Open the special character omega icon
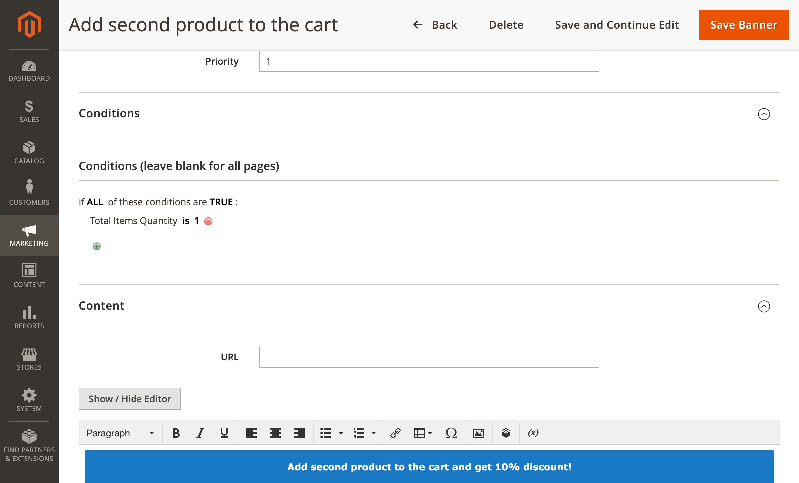Screen dimensions: 799x483 pyautogui.click(x=451, y=433)
